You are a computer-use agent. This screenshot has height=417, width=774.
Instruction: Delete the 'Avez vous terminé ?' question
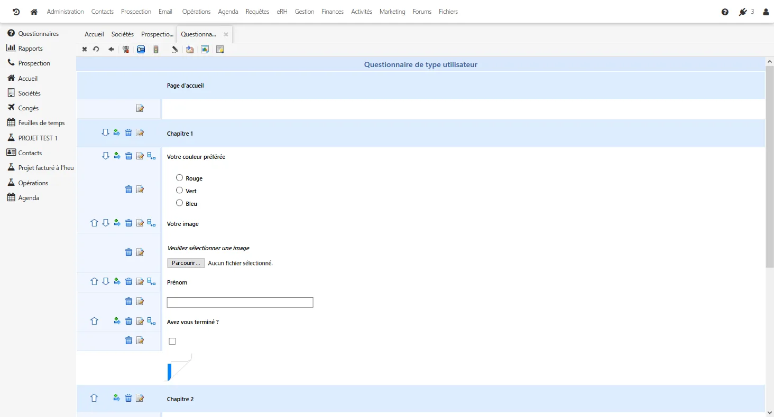click(128, 321)
